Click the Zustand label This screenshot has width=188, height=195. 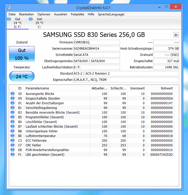[x=22, y=42]
